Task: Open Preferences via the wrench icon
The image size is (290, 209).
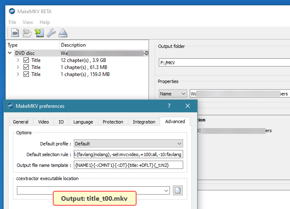Action: coord(51,33)
